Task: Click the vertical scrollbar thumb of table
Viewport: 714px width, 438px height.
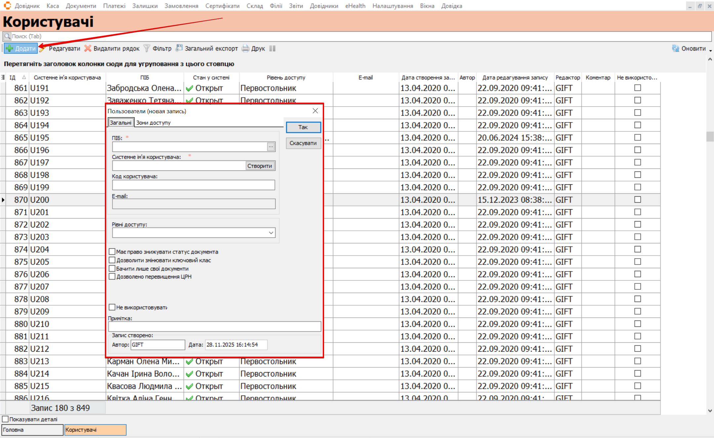Action: [710, 136]
